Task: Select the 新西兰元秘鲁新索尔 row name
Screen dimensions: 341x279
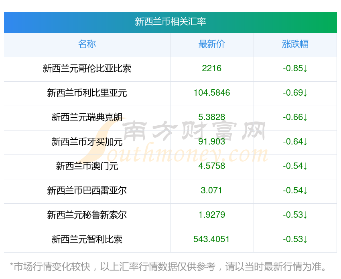Action: point(87,215)
